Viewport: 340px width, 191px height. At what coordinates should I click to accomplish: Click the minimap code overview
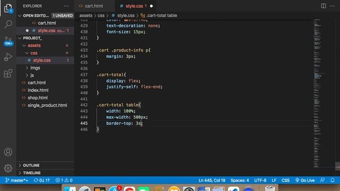pyautogui.click(x=319, y=93)
